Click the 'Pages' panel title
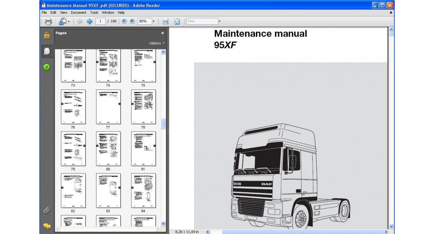The width and height of the screenshot is (434, 234). click(61, 33)
